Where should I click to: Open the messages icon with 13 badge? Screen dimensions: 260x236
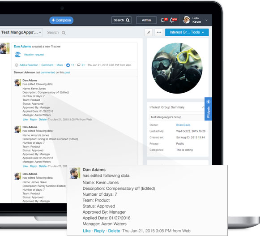coord(164,20)
